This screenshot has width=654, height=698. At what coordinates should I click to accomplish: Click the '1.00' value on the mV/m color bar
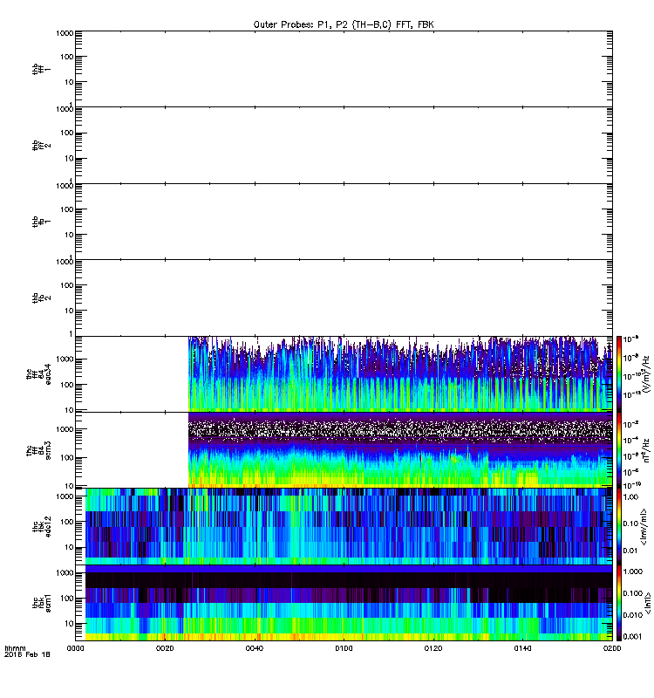click(631, 496)
